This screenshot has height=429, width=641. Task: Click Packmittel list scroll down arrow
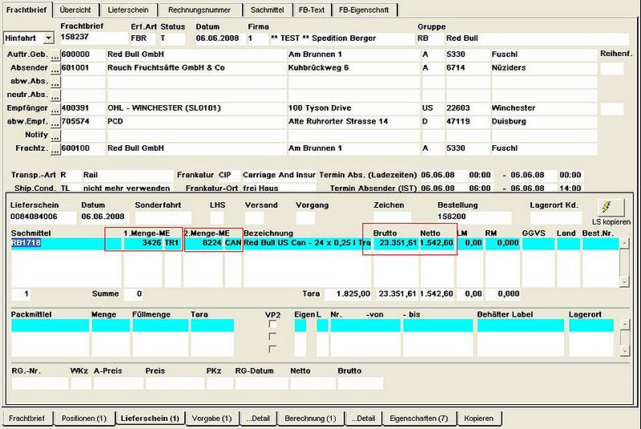coord(624,350)
